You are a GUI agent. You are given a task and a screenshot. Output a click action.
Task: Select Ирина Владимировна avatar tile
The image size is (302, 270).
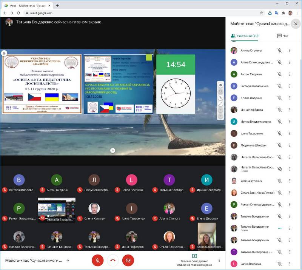[206, 180]
